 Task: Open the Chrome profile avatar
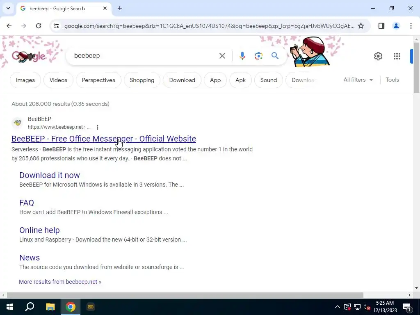(x=396, y=26)
